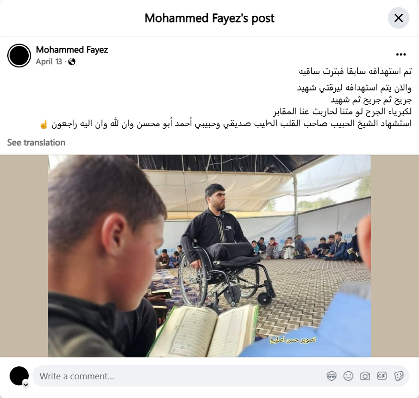
Task: Click the dialog title Mohammed Fayez's post
Action: click(x=210, y=18)
